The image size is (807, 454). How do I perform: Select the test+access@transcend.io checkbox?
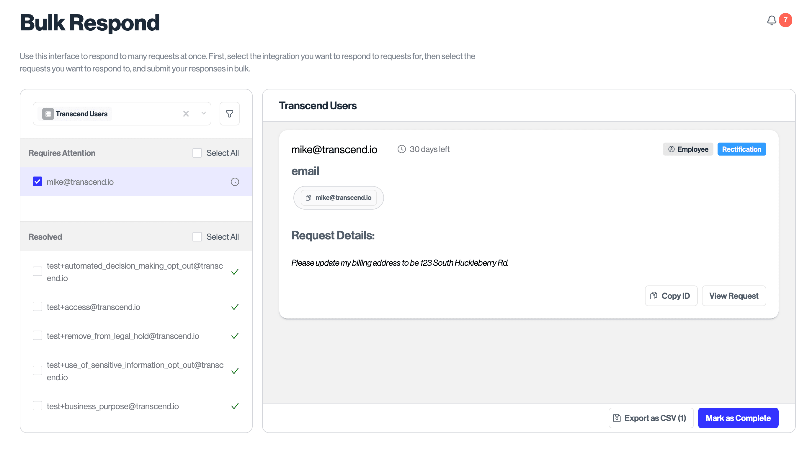(x=37, y=307)
